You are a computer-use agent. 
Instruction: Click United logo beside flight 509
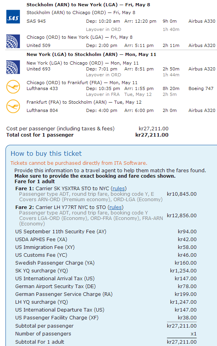[x=13, y=41]
